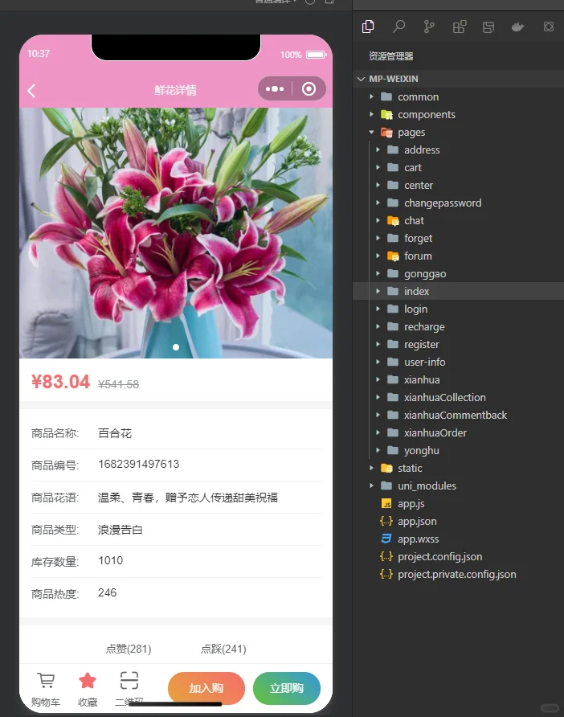Screen dimensions: 564x717
Task: Select the xianhuaCommentback folder
Action: [x=456, y=416]
